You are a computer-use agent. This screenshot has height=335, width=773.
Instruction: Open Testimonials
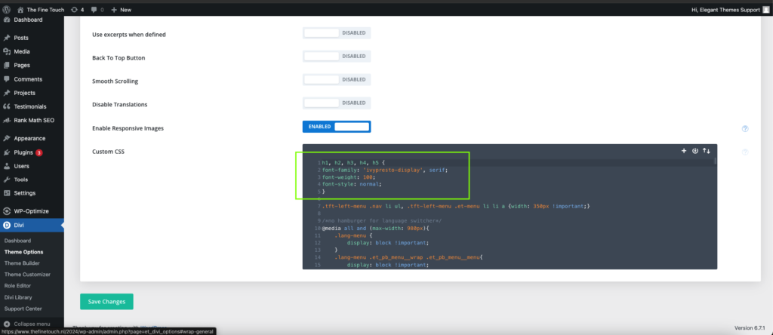tap(32, 107)
